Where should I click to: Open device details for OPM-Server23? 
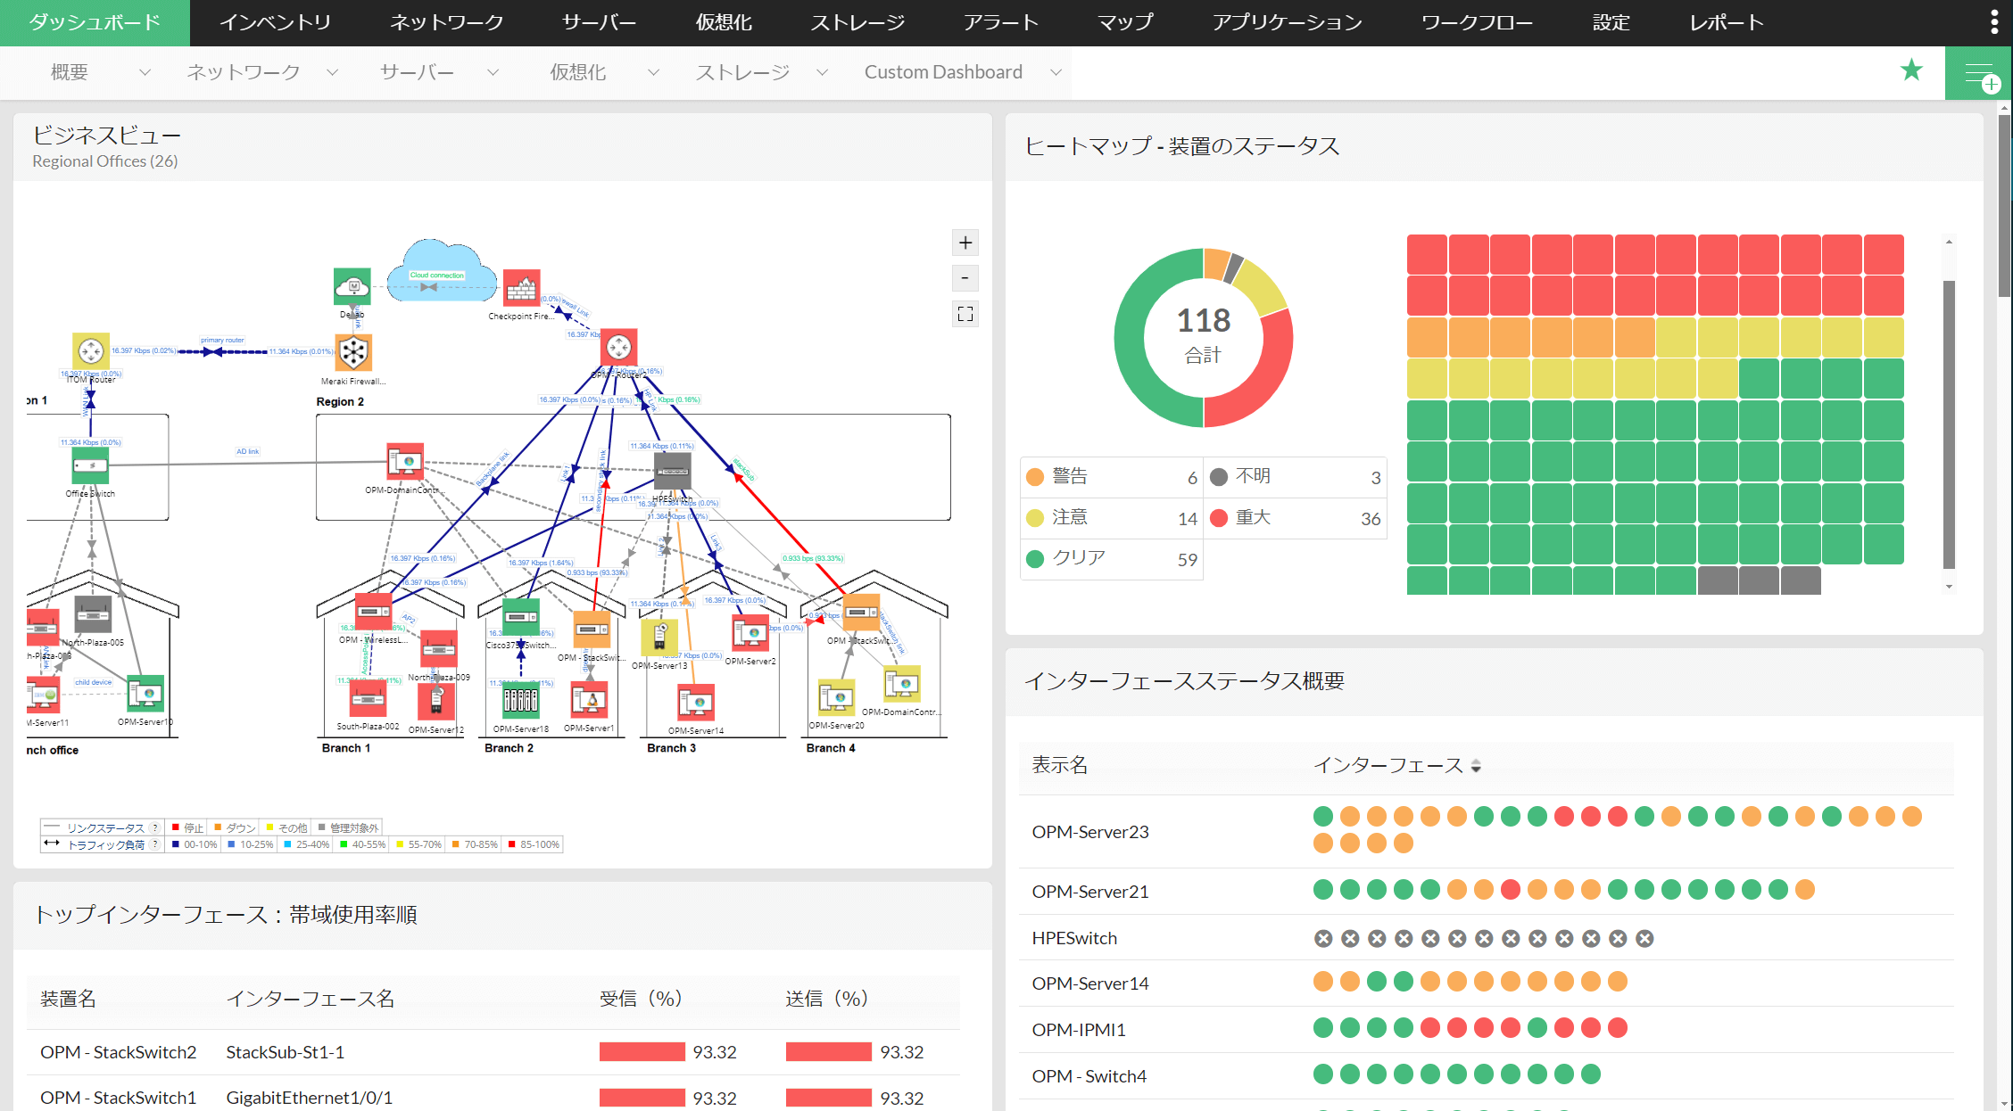(1090, 831)
